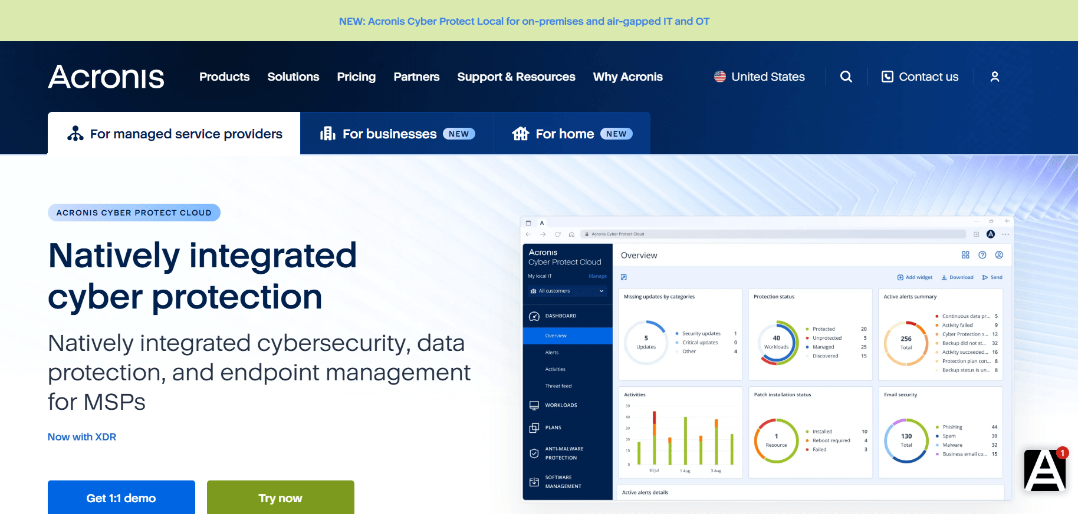Select Alerts in the dashboard sidebar

552,353
